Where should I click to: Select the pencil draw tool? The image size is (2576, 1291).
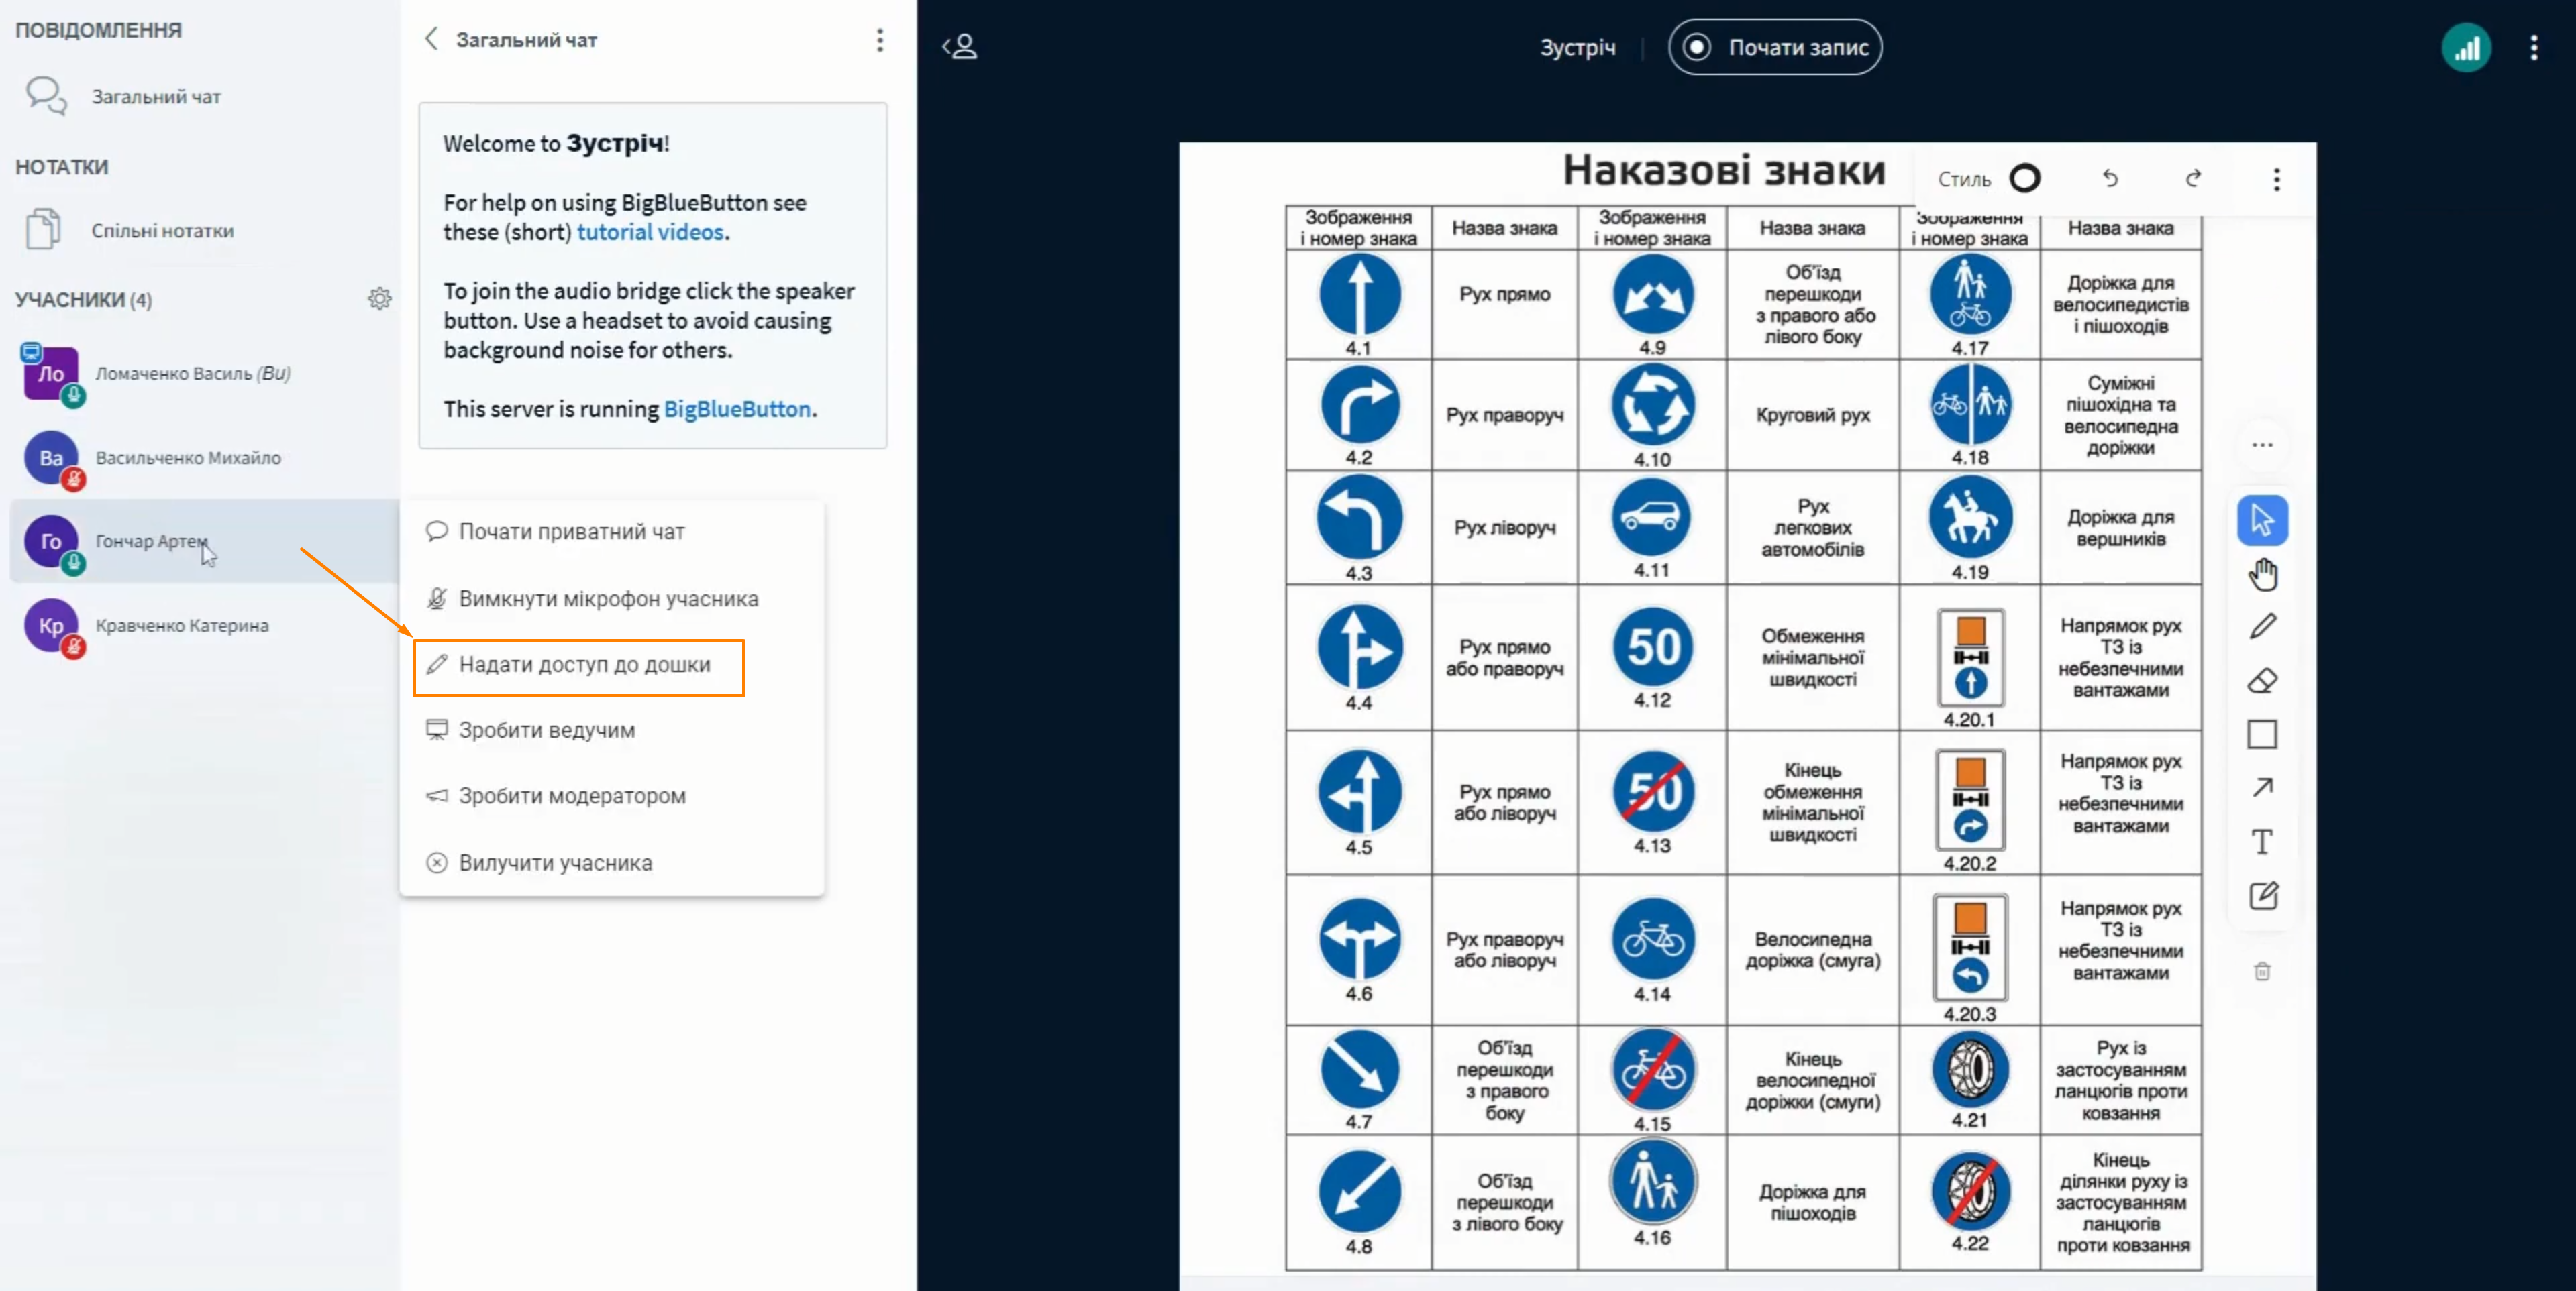point(2262,626)
